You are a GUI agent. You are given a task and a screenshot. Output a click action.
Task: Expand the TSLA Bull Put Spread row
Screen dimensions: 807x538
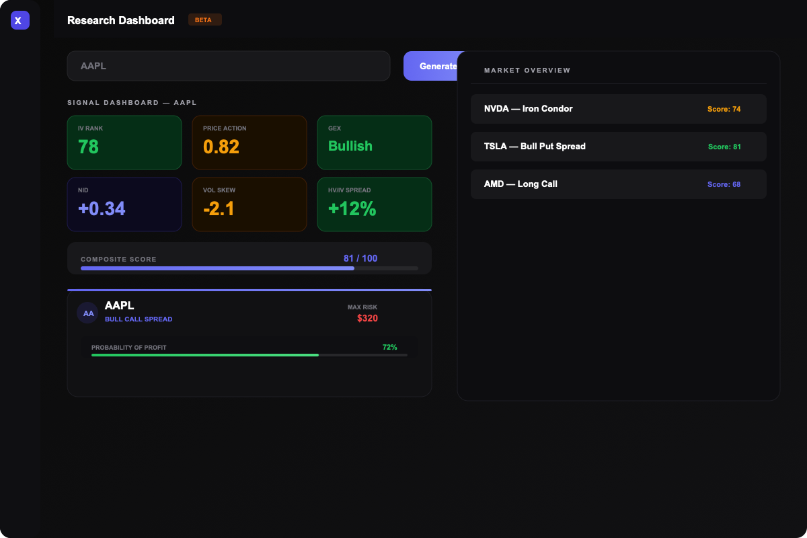click(x=617, y=146)
